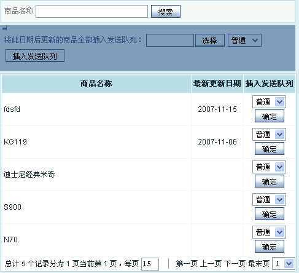The width and height of the screenshot is (299, 273).
Task: Open 普通 dropdown for 迪士尼经典米奇 row
Action: coord(269,167)
